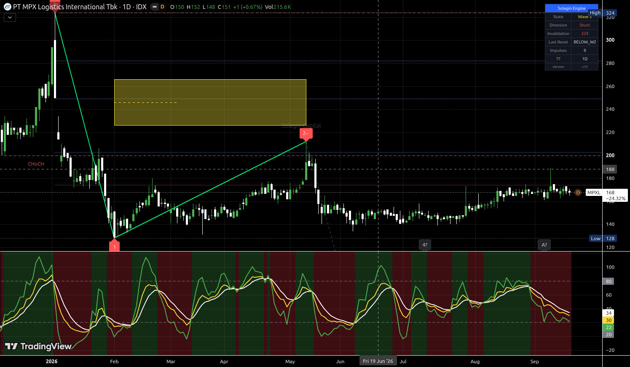This screenshot has width=630, height=367.
Task: Click the orange D delayed-data badge in the legend
Action: point(162,7)
